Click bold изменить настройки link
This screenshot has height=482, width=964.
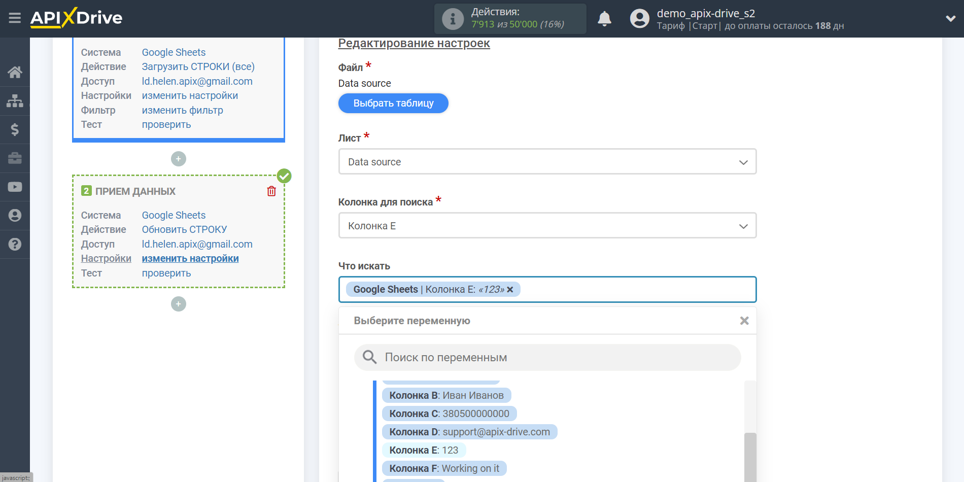(x=190, y=258)
